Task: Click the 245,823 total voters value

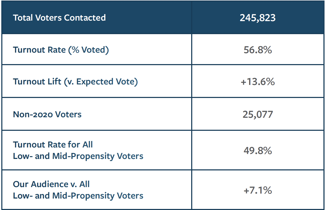Action: point(257,18)
